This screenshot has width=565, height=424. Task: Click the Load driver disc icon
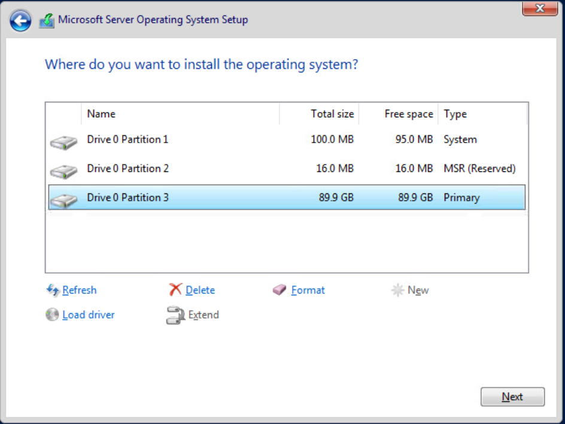point(52,314)
